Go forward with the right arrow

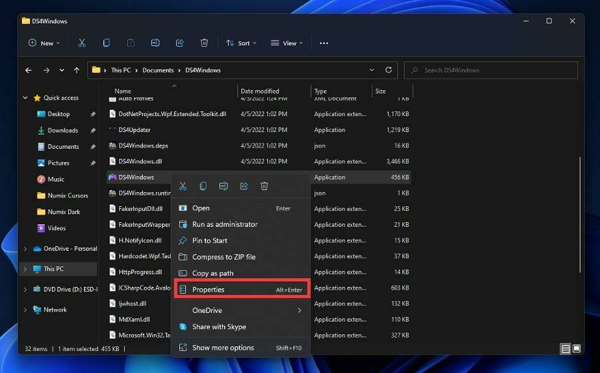(46, 70)
